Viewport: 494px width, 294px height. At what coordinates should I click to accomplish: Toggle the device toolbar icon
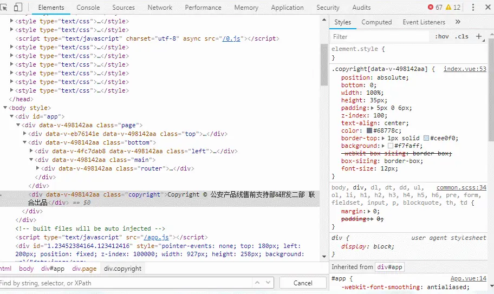coord(18,7)
